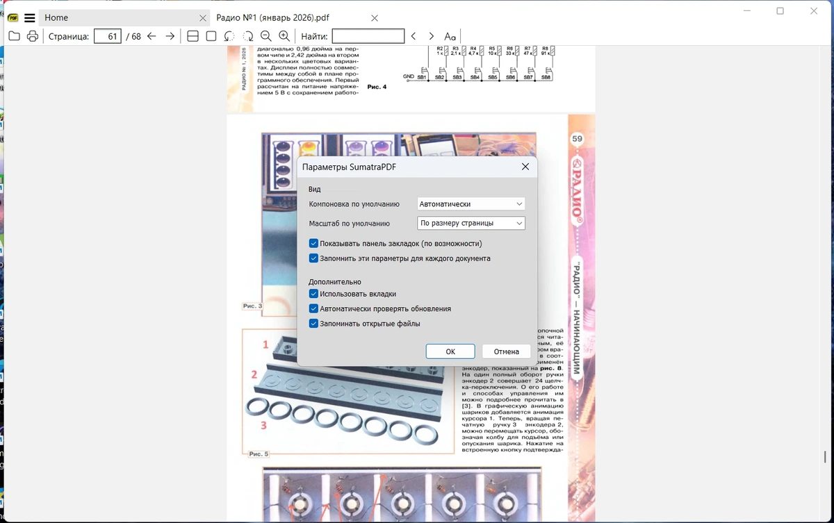Zoom out with the magnifier minus icon
Viewport: 834px width, 523px height.
tap(265, 36)
